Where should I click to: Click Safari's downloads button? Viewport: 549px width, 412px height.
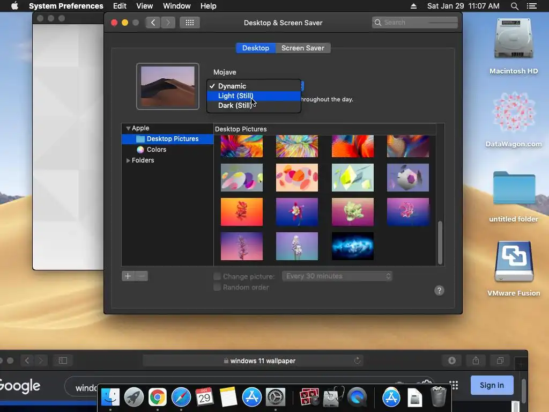click(452, 360)
